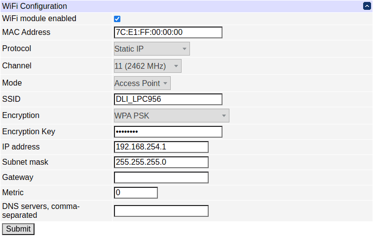This screenshot has width=373, height=237.
Task: Focus the empty Gateway input box
Action: (161, 178)
